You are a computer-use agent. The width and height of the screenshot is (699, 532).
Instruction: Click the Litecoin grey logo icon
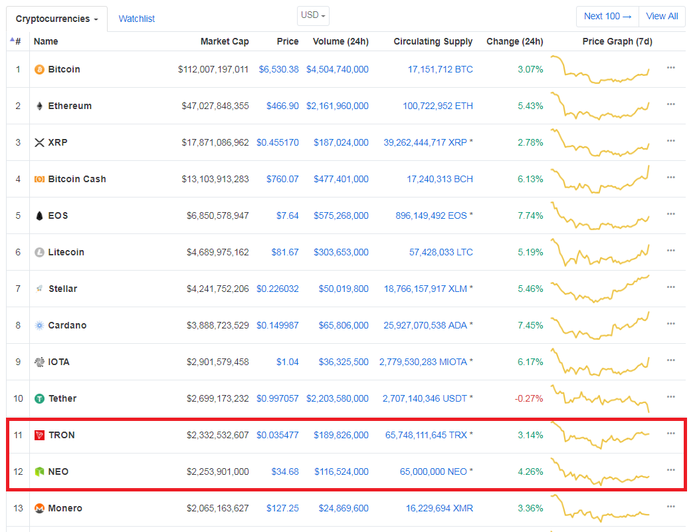click(x=39, y=253)
